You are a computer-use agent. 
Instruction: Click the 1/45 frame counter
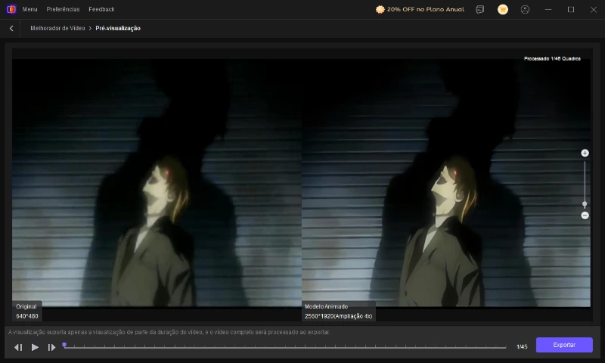pos(522,347)
